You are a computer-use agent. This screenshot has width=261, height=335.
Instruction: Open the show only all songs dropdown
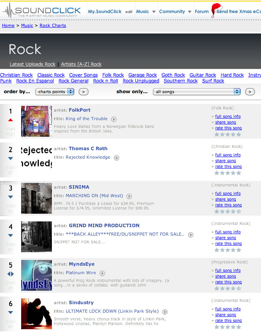coord(197,92)
